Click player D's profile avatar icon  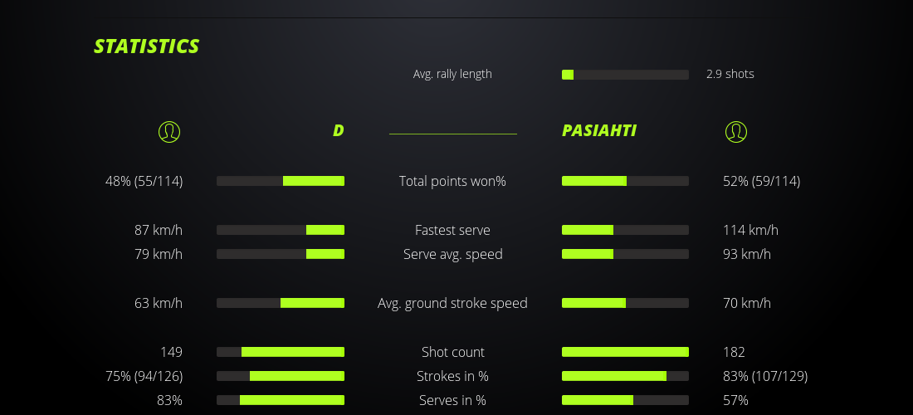pos(169,131)
